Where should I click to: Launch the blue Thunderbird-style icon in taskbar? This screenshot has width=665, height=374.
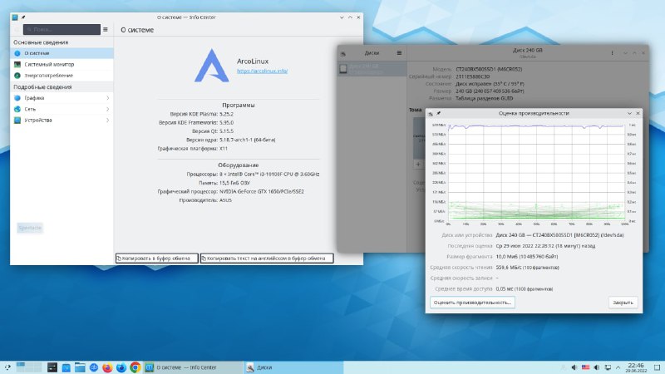(x=121, y=367)
